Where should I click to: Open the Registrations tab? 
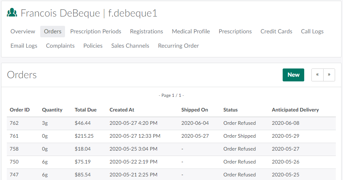coord(147,32)
